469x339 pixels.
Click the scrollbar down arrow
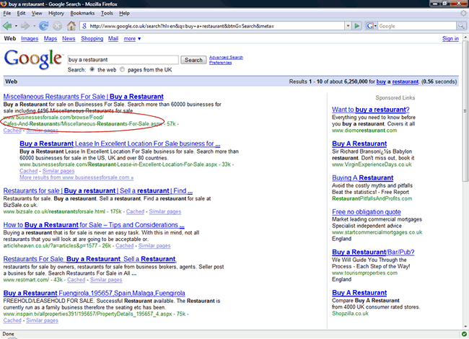click(465, 327)
